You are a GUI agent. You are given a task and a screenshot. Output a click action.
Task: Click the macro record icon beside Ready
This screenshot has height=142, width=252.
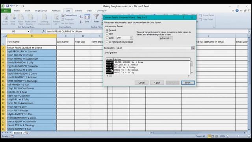(13, 136)
